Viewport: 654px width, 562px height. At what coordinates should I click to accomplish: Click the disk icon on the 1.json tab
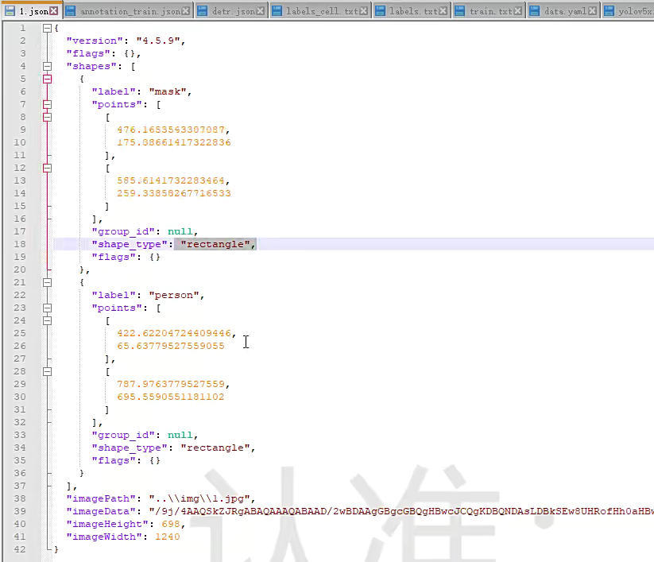[x=10, y=11]
